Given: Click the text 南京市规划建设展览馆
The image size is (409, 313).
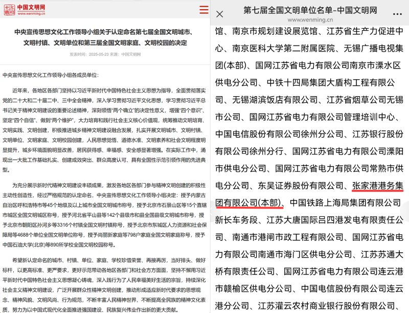Looking at the screenshot, I should (275, 31).
